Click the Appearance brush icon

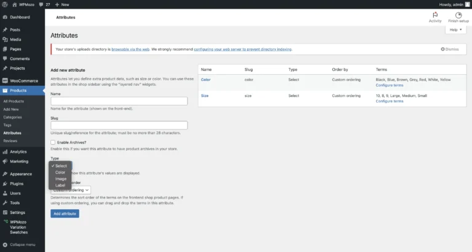pyautogui.click(x=5, y=174)
